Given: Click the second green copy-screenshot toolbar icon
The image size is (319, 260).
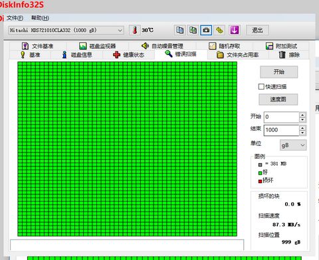Looking at the screenshot, I should [193, 30].
